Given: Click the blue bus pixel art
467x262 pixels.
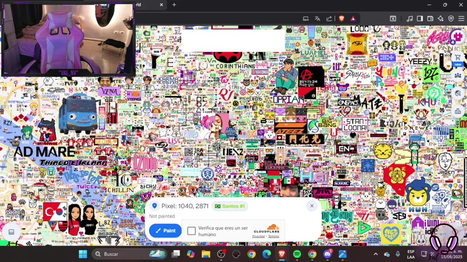Looking at the screenshot, I should click(78, 114).
